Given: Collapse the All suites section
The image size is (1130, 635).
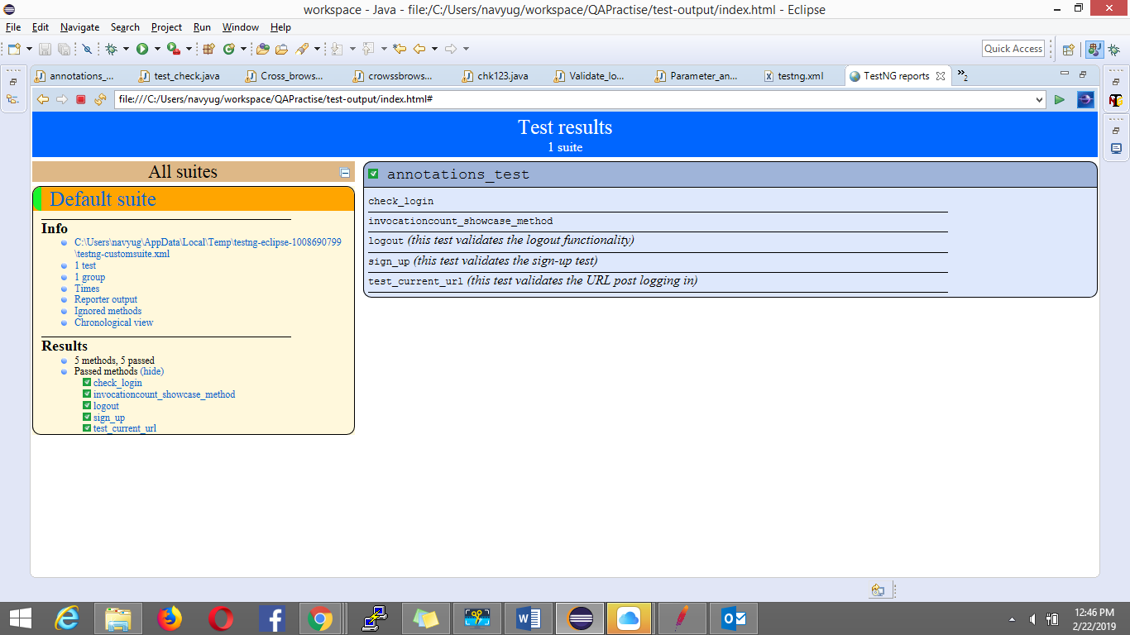Looking at the screenshot, I should click(345, 171).
